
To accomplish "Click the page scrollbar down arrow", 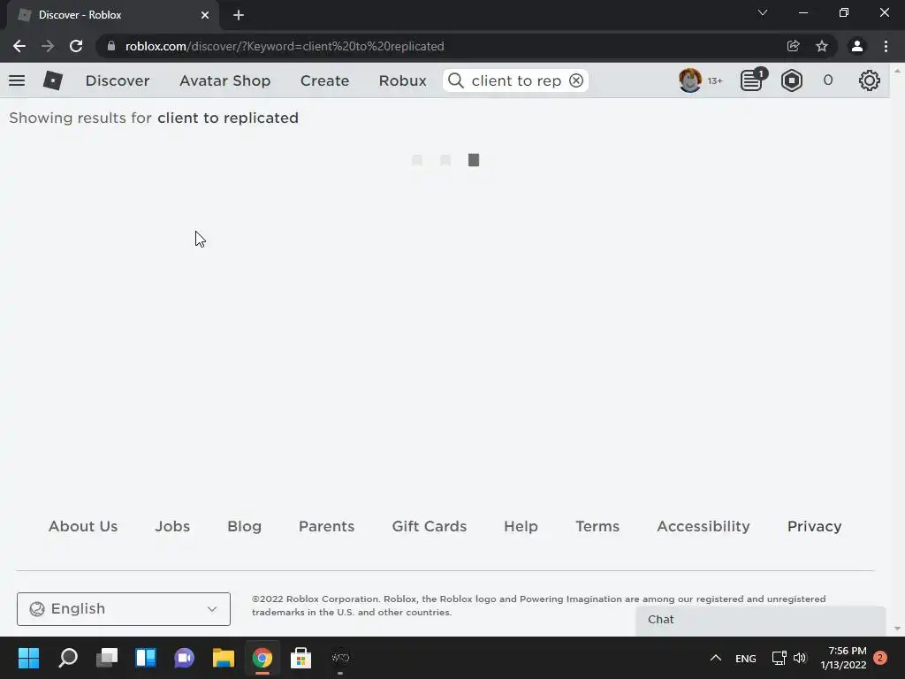I will [897, 629].
